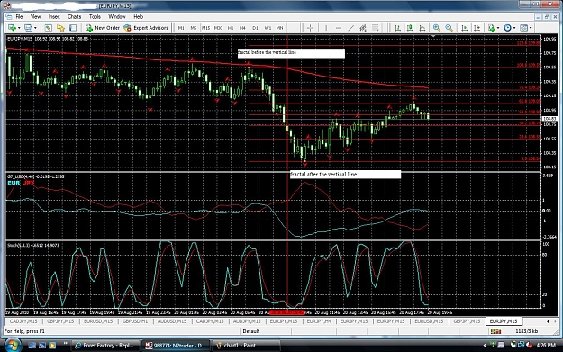Select the Crosshair tool
Viewport: 563px width, 352px height.
[x=310, y=28]
